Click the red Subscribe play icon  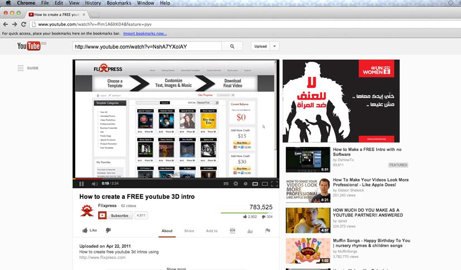pos(103,215)
